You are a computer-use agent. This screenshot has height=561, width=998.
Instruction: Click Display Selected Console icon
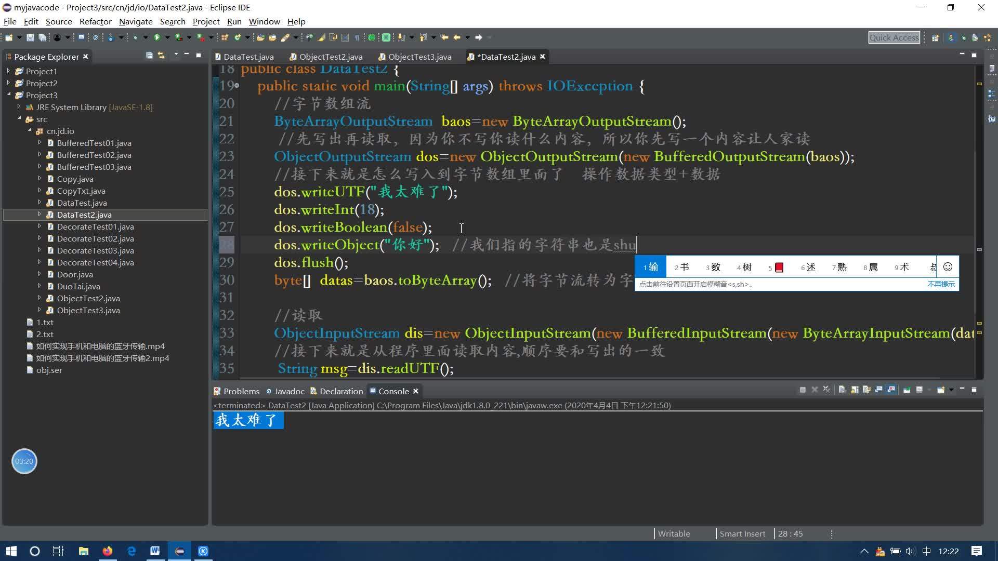coord(919,390)
